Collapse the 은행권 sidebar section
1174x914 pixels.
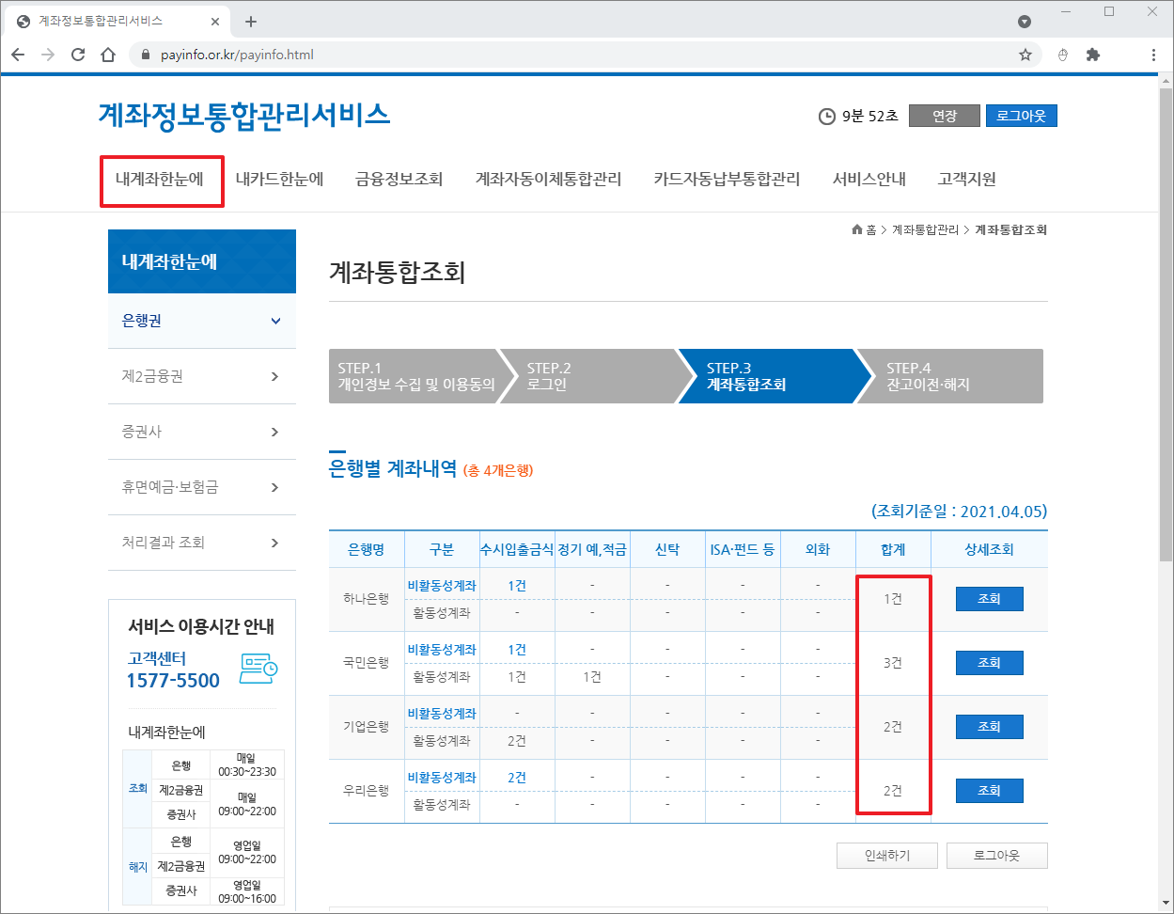[202, 321]
